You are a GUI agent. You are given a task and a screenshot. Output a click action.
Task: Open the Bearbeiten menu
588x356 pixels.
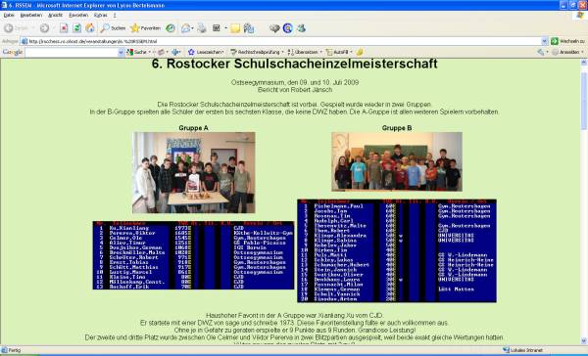31,15
